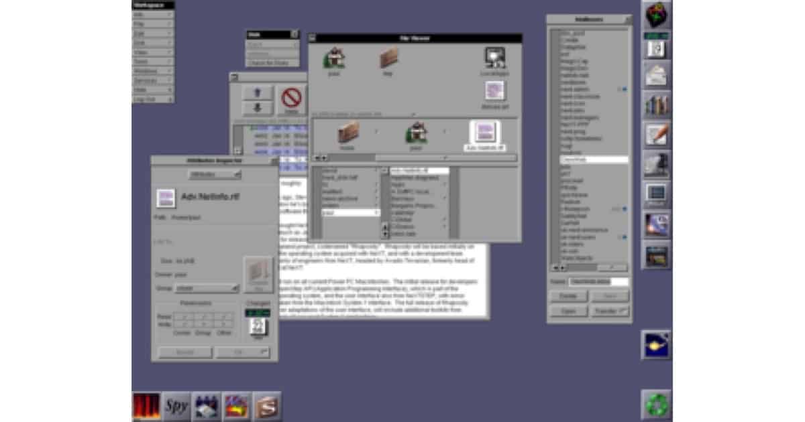Open the Recycler icon in the dock
Viewport: 805px width, 422px height.
pyautogui.click(x=655, y=405)
